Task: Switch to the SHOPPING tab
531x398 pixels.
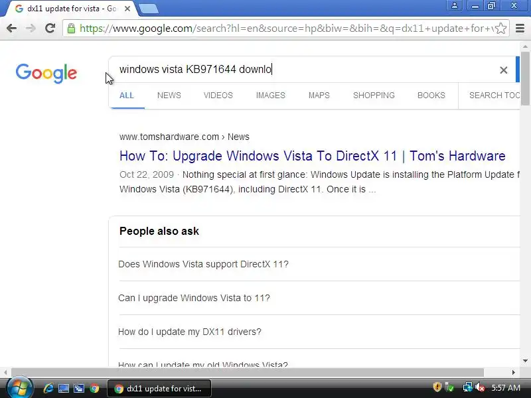Action: pyautogui.click(x=374, y=96)
